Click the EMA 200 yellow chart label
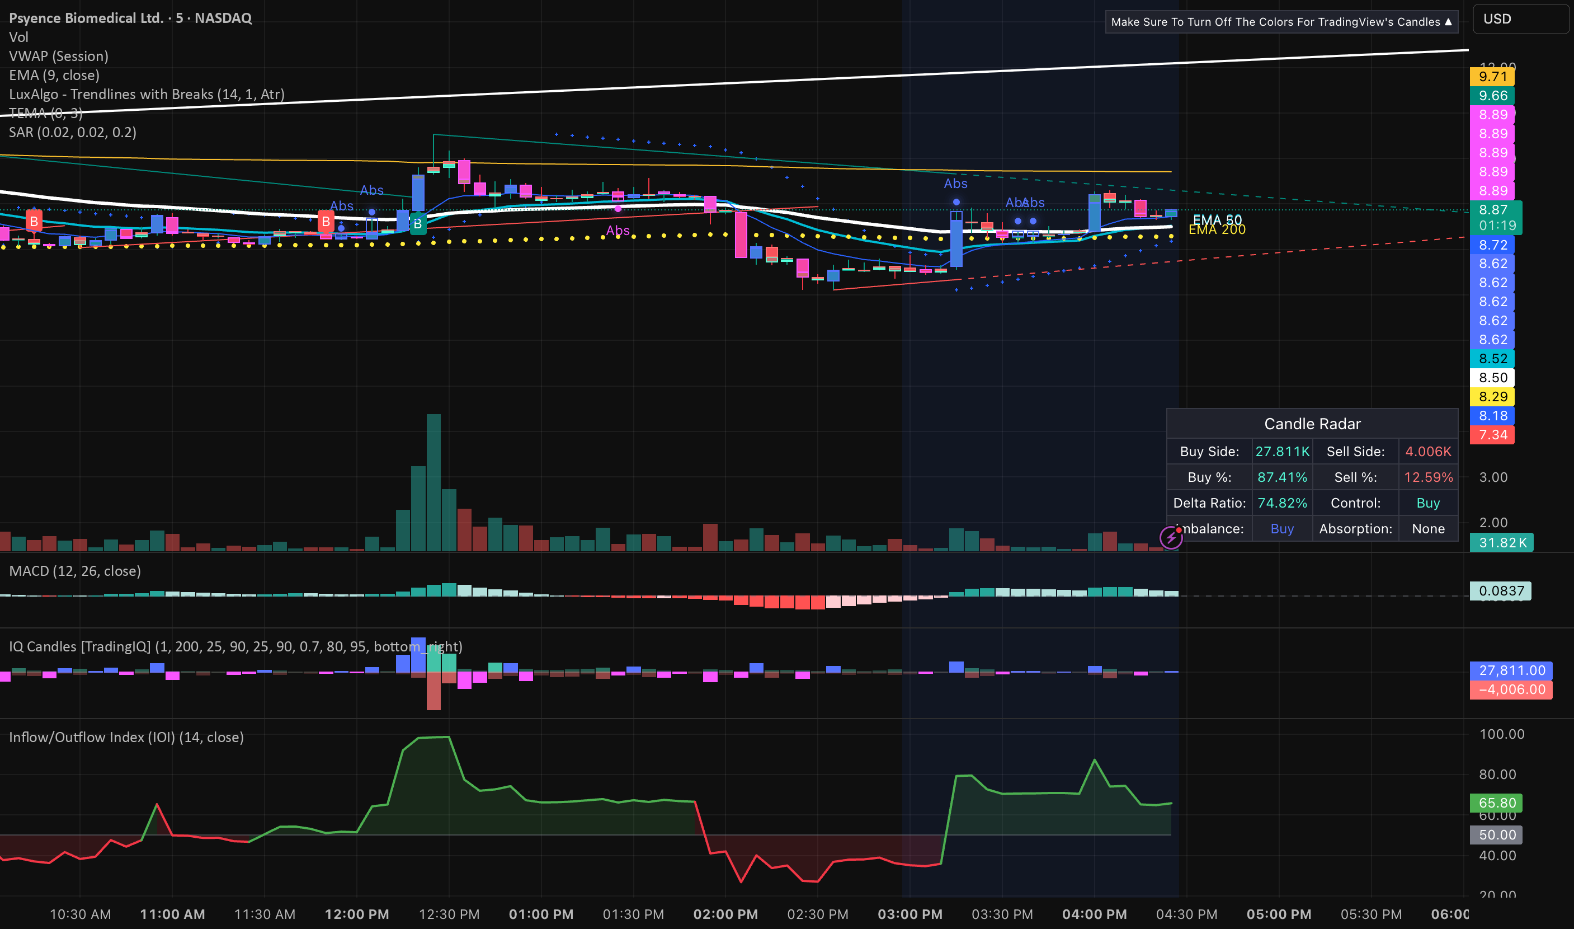The image size is (1574, 929). (1217, 230)
